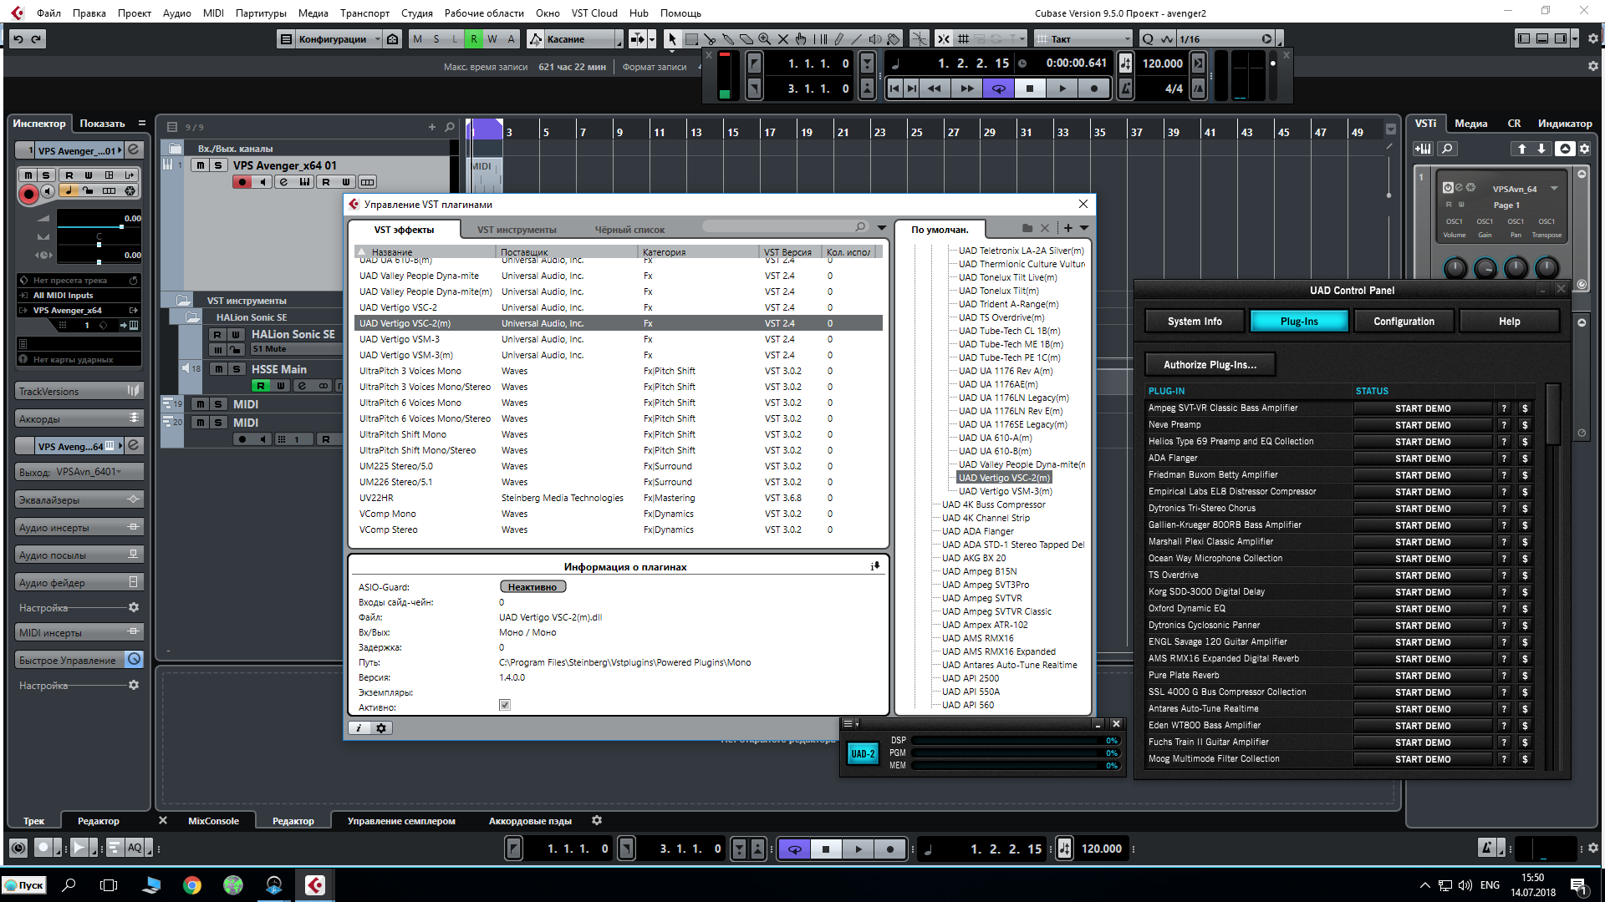
Task: Select UAD Vertigo VSM-3 in plugin list
Action: coord(400,339)
